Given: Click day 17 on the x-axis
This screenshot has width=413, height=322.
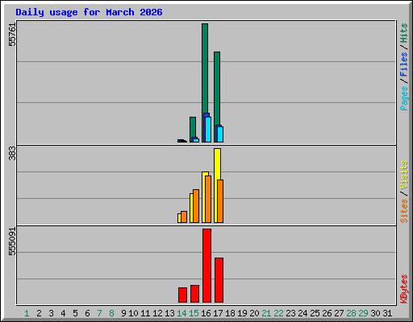Looking at the screenshot, I should [x=218, y=313].
